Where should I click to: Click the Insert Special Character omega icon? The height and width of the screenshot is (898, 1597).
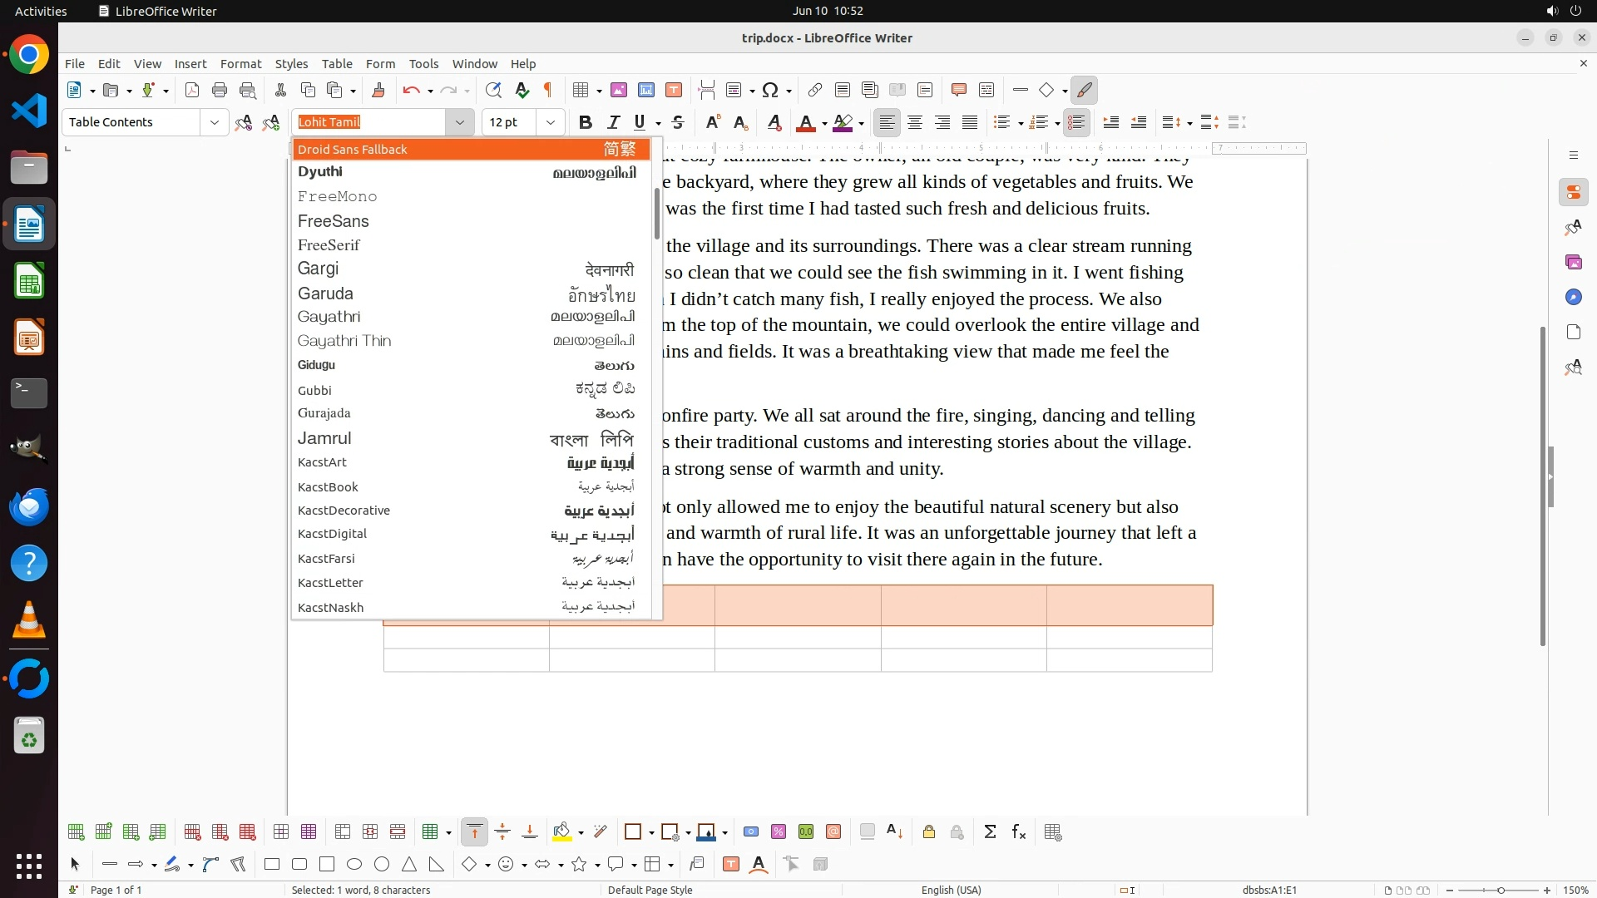pyautogui.click(x=770, y=90)
